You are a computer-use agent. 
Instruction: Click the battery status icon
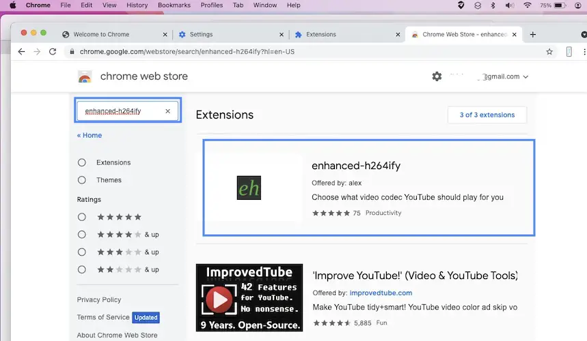(x=560, y=5)
